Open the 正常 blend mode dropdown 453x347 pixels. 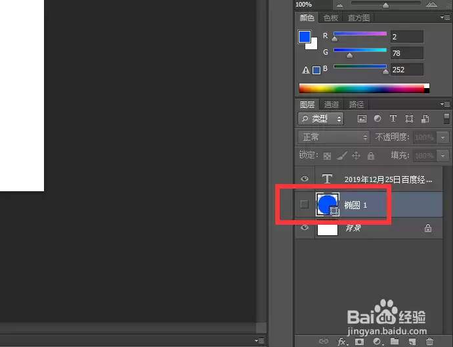pyautogui.click(x=334, y=137)
